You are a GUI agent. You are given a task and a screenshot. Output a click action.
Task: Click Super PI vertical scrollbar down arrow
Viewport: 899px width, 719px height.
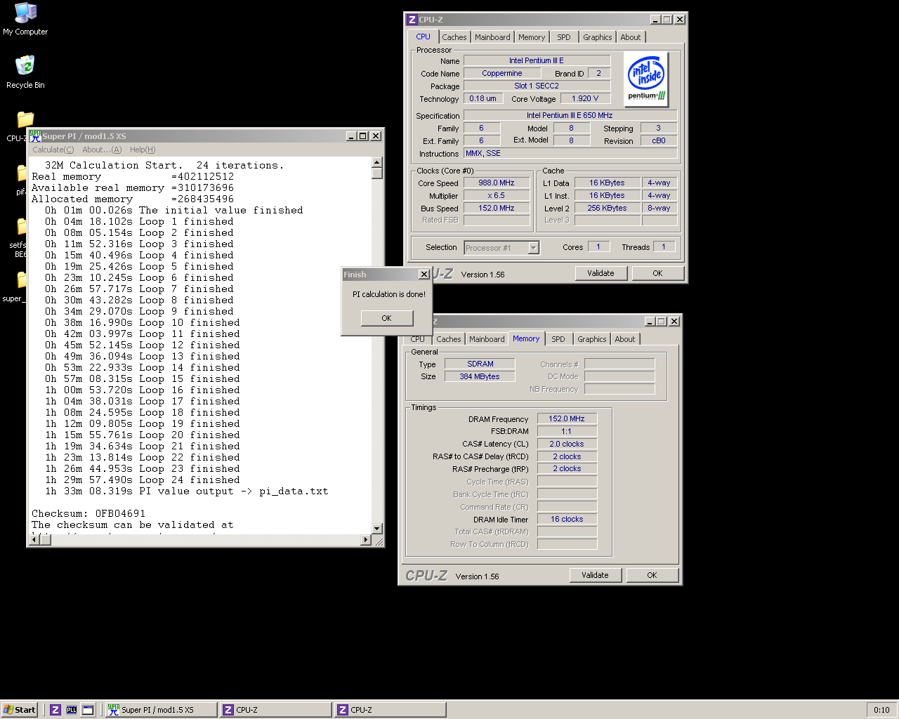[377, 529]
